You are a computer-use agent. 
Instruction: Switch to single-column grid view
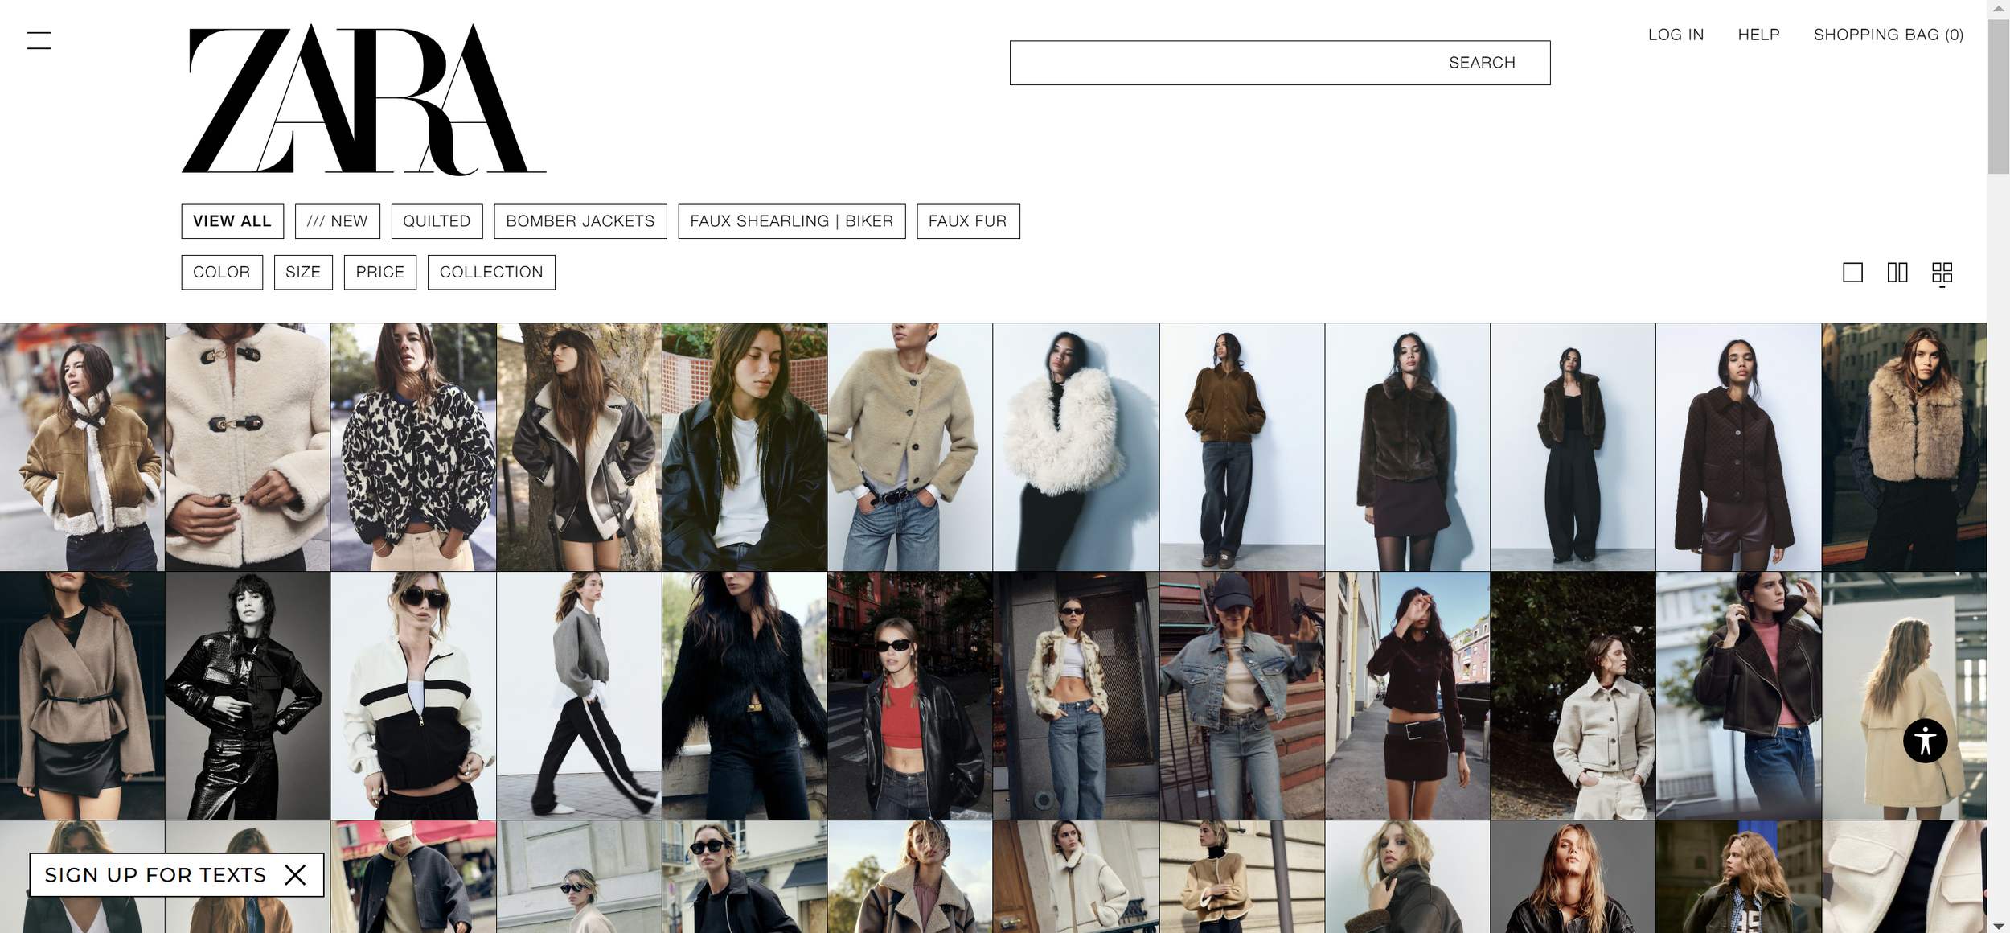pos(1852,273)
